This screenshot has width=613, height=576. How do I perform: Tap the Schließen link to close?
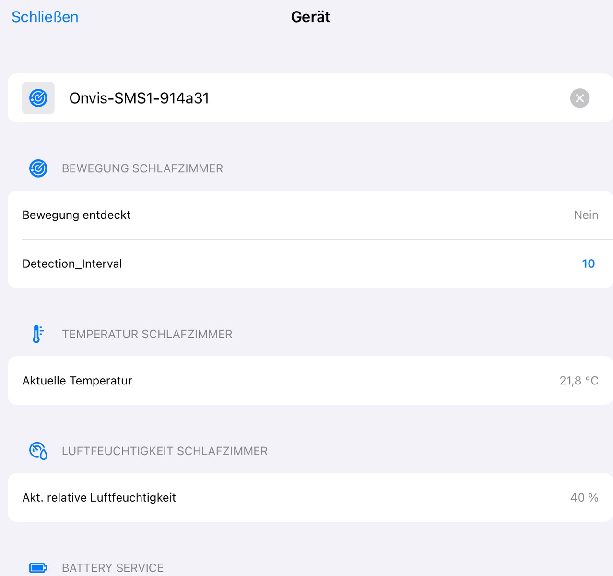pyautogui.click(x=45, y=17)
